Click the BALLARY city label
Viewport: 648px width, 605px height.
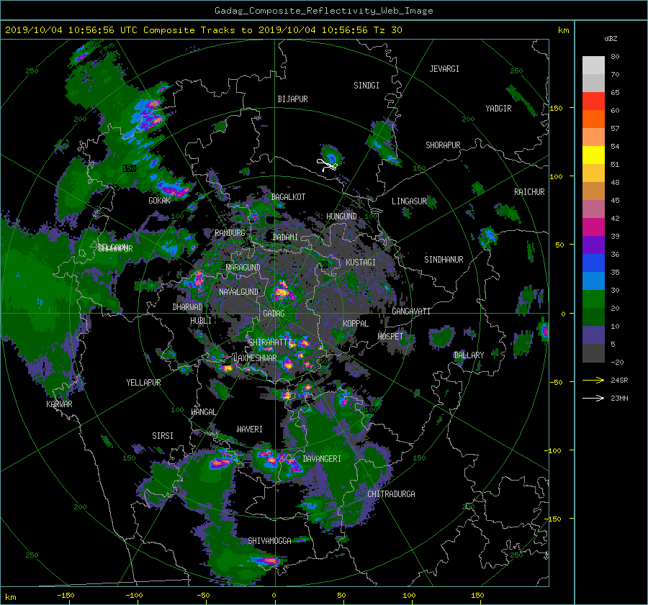coord(469,355)
